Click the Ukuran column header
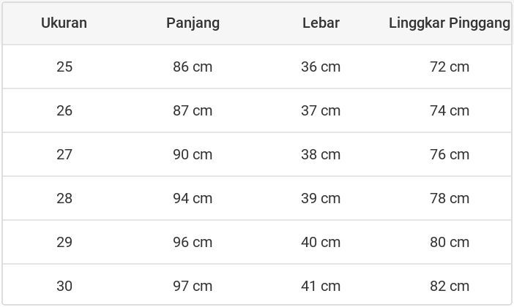The width and height of the screenshot is (514, 307). point(64,23)
